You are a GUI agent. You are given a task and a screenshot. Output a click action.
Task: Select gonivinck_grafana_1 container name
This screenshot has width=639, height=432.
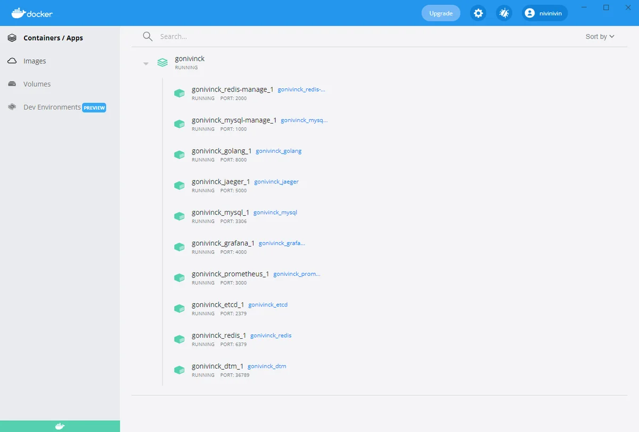223,243
